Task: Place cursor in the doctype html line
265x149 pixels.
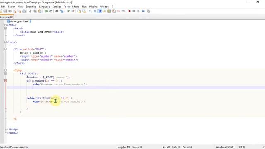Action: 19,22
